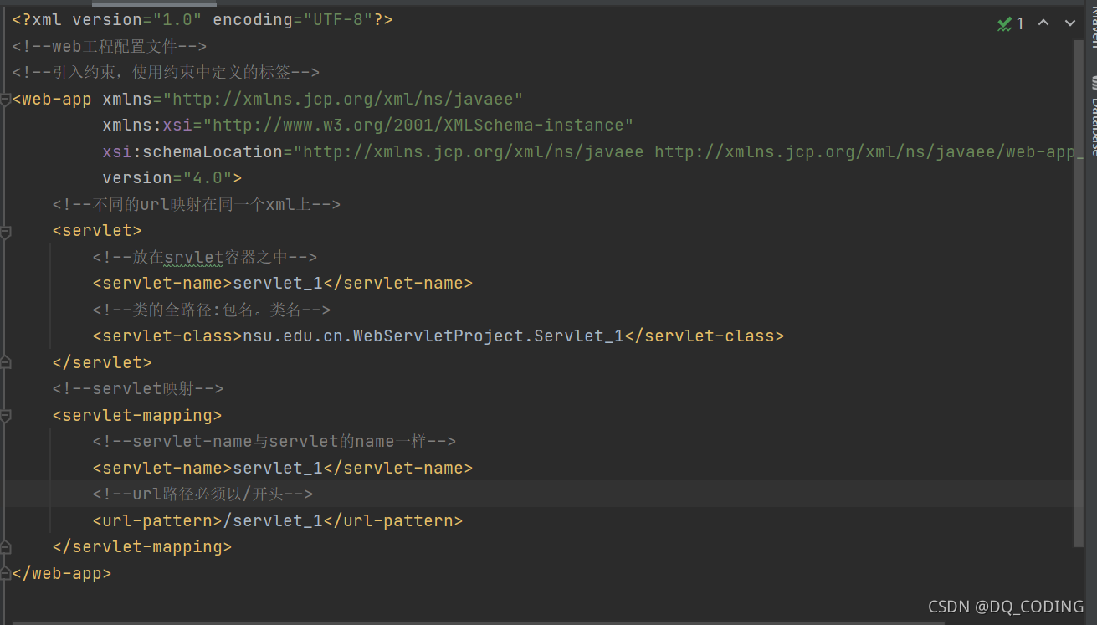This screenshot has width=1097, height=625.
Task: Click the comment 'web工程配置文件'
Action: [x=109, y=46]
